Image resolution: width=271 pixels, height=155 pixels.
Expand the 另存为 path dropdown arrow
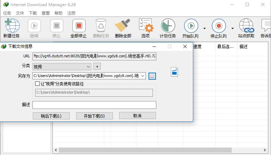pyautogui.click(x=143, y=76)
